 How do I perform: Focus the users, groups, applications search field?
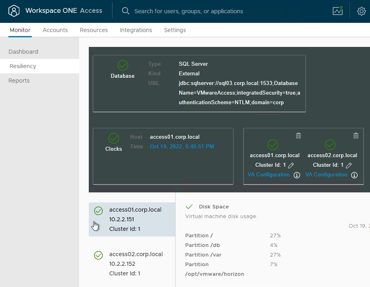(188, 11)
